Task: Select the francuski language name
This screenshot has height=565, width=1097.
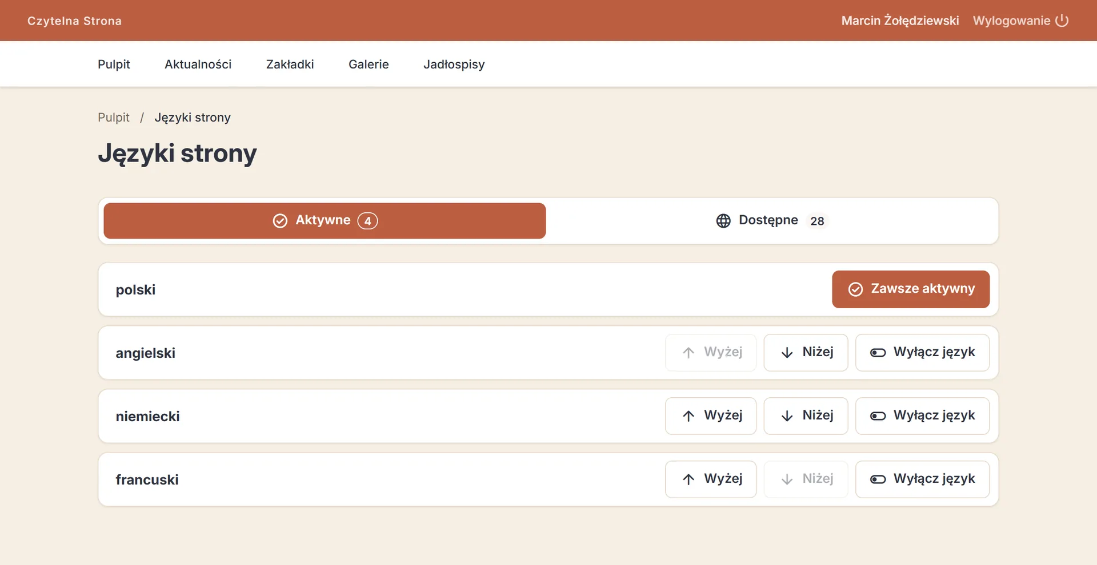Action: 147,480
